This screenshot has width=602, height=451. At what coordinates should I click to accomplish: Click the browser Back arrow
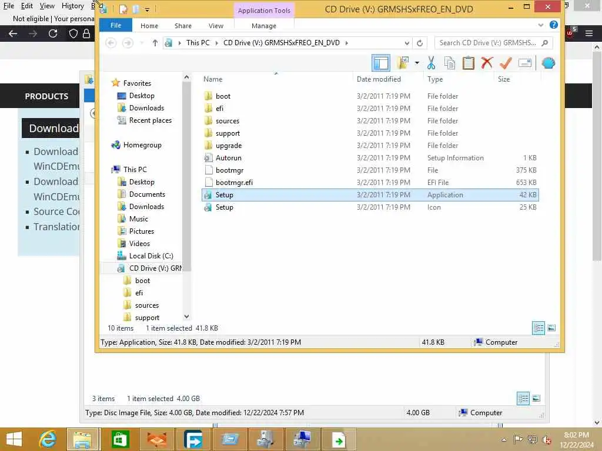[x=13, y=33]
